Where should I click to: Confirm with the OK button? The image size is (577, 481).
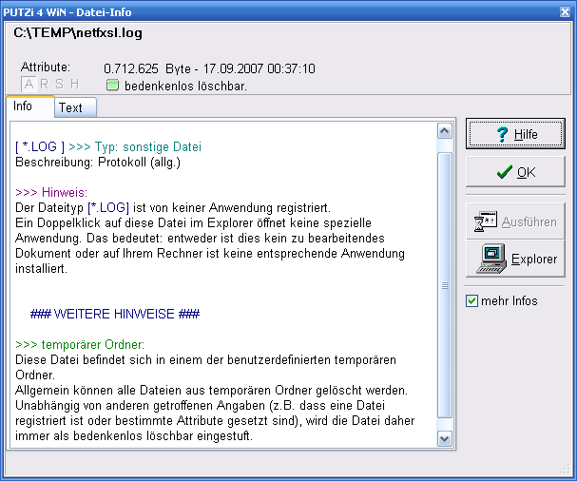coord(515,172)
